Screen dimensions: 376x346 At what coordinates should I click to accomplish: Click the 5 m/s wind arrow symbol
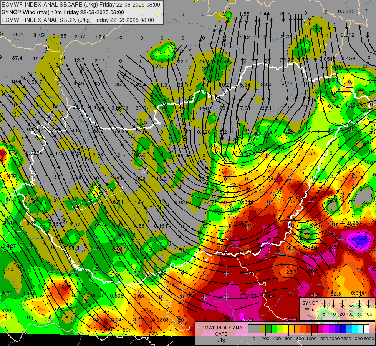point(324,304)
